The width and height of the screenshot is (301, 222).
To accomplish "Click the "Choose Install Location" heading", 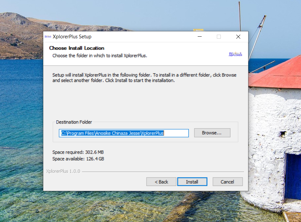I will tap(77, 48).
